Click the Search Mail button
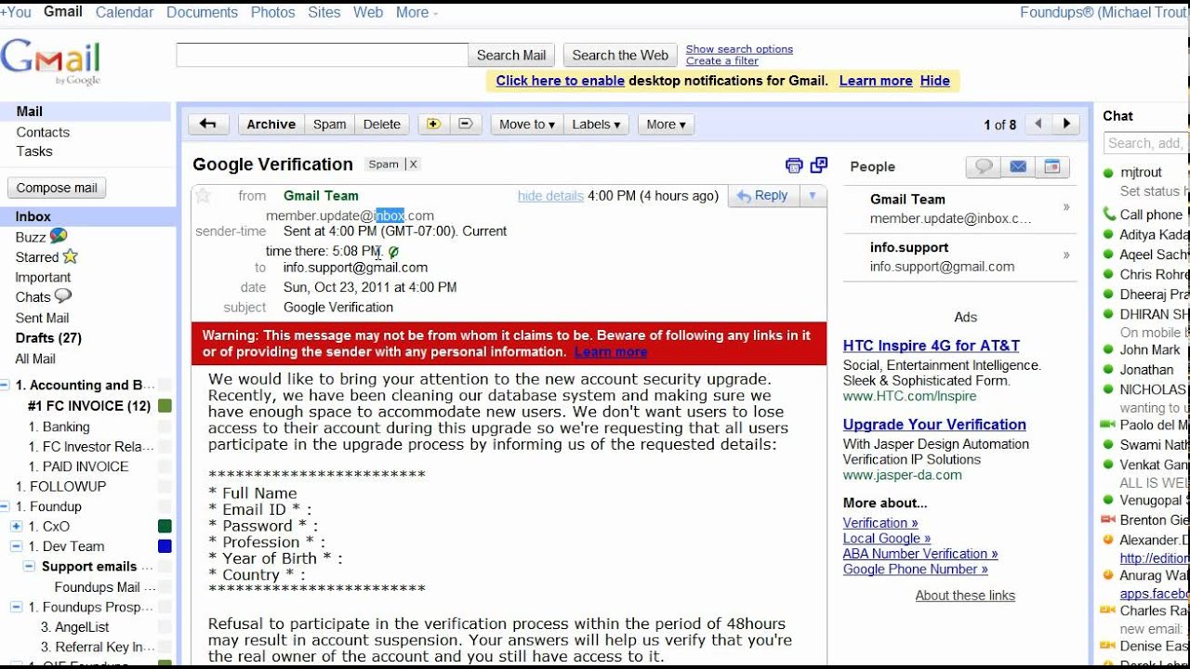Image resolution: width=1190 pixels, height=669 pixels. click(511, 55)
